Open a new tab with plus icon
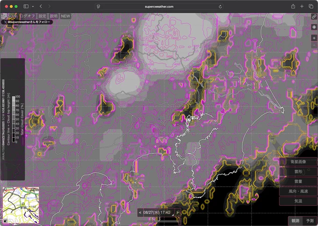Viewport: 318px width, 226px height. [302, 7]
